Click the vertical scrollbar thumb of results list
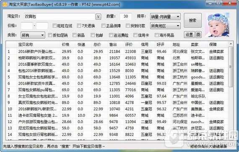The width and height of the screenshot is (239, 152). [x=231, y=67]
